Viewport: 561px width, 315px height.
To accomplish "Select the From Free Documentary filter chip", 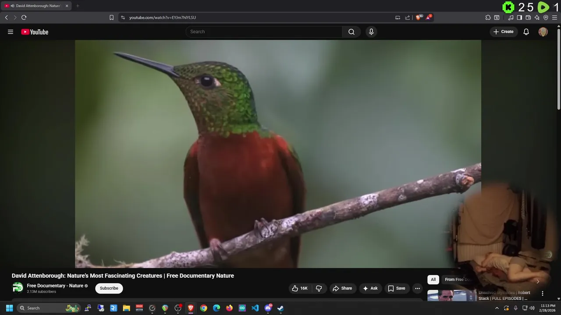I will [458, 280].
